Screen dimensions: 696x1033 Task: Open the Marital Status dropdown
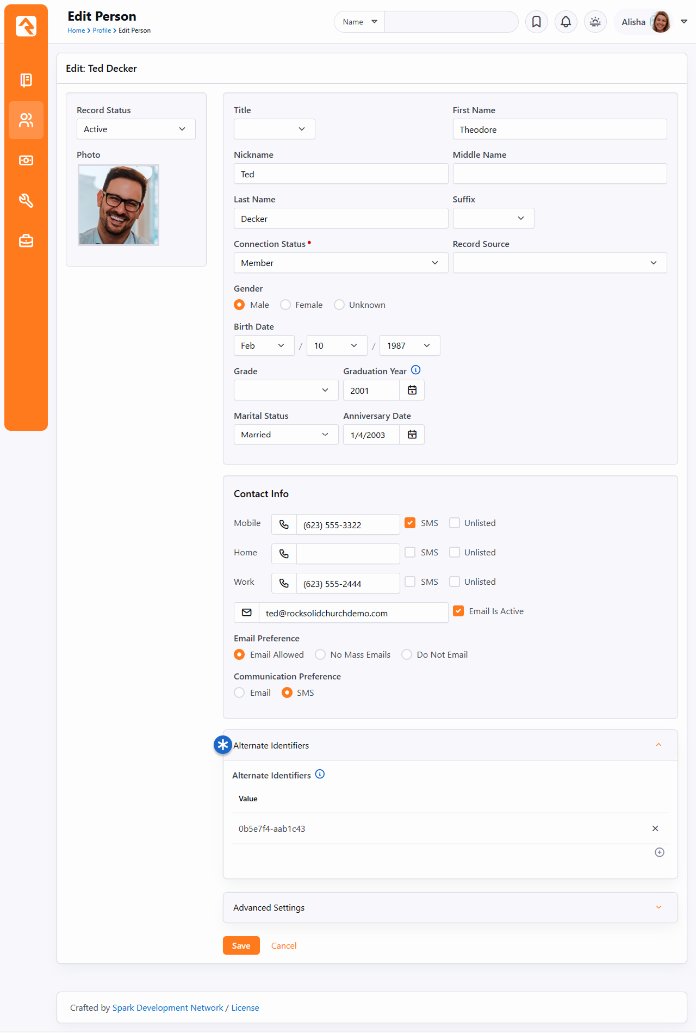coord(285,435)
